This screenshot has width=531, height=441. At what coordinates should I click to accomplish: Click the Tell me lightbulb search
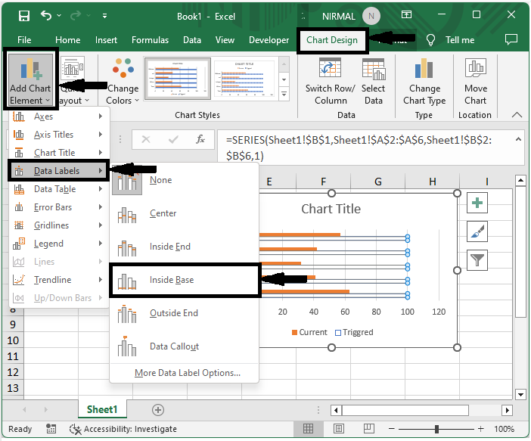click(x=430, y=40)
